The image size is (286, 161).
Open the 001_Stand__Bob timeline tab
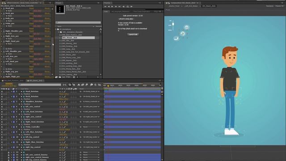pyautogui.click(x=36, y=80)
